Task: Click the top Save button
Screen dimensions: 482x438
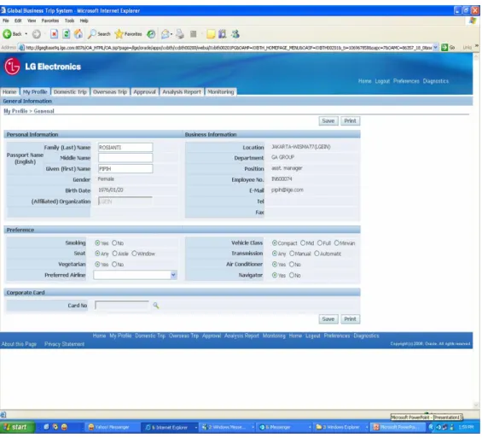Action: pyautogui.click(x=328, y=121)
